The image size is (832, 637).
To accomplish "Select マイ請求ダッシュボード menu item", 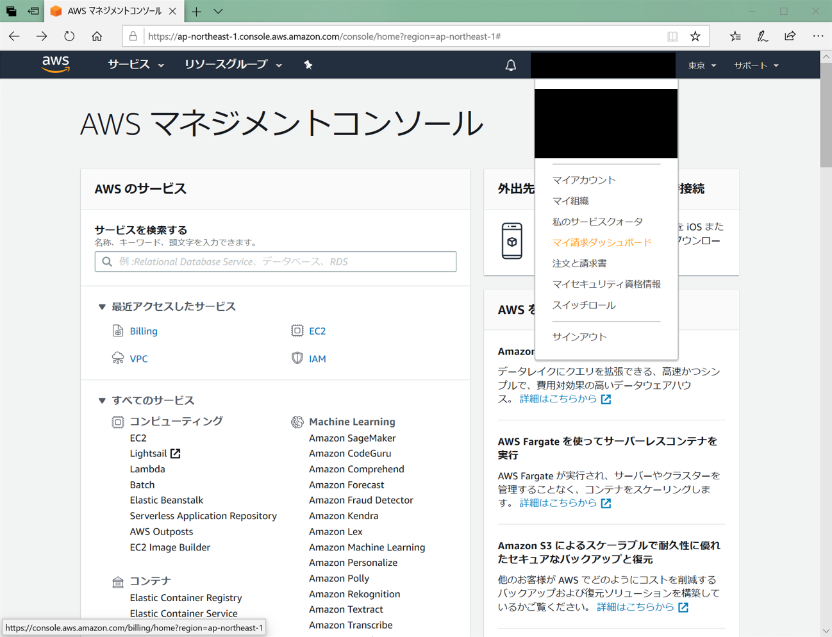I will 602,242.
